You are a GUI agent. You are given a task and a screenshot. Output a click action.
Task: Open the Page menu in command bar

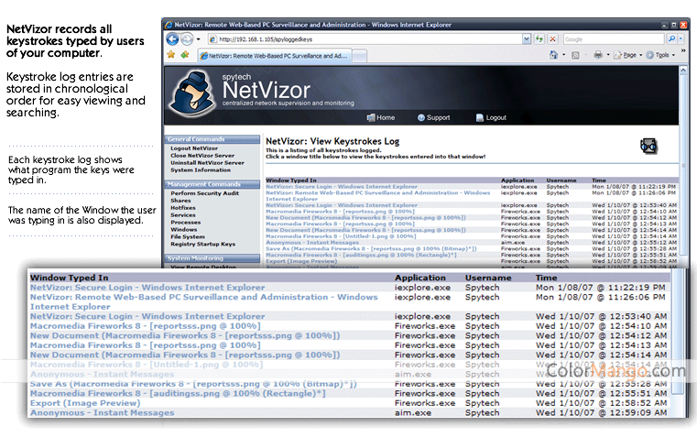point(628,55)
